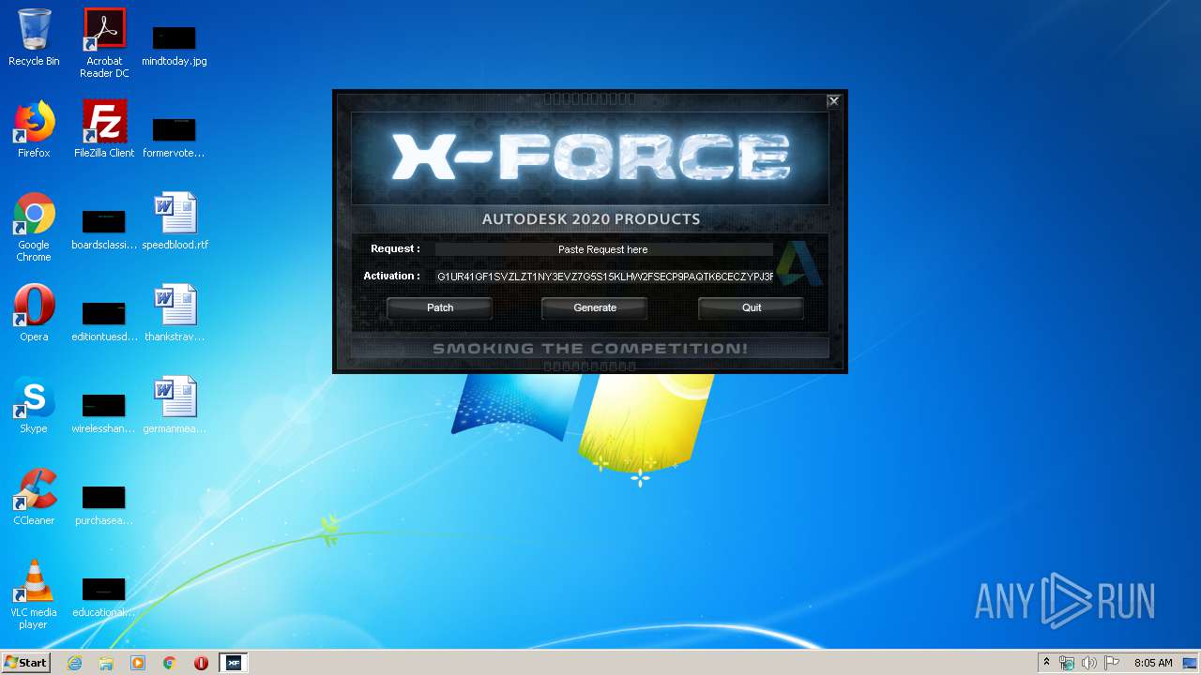Image resolution: width=1201 pixels, height=675 pixels.
Task: Select the boardsclassi file icon
Action: tap(104, 229)
